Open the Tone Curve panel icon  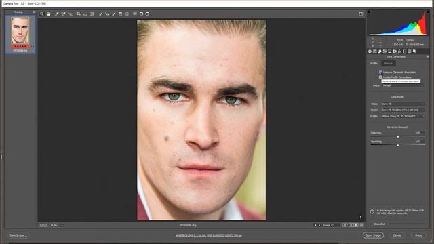click(x=375, y=52)
